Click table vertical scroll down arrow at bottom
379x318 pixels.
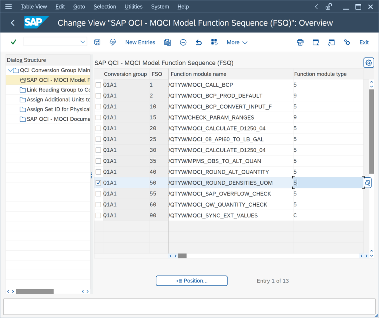click(372, 255)
